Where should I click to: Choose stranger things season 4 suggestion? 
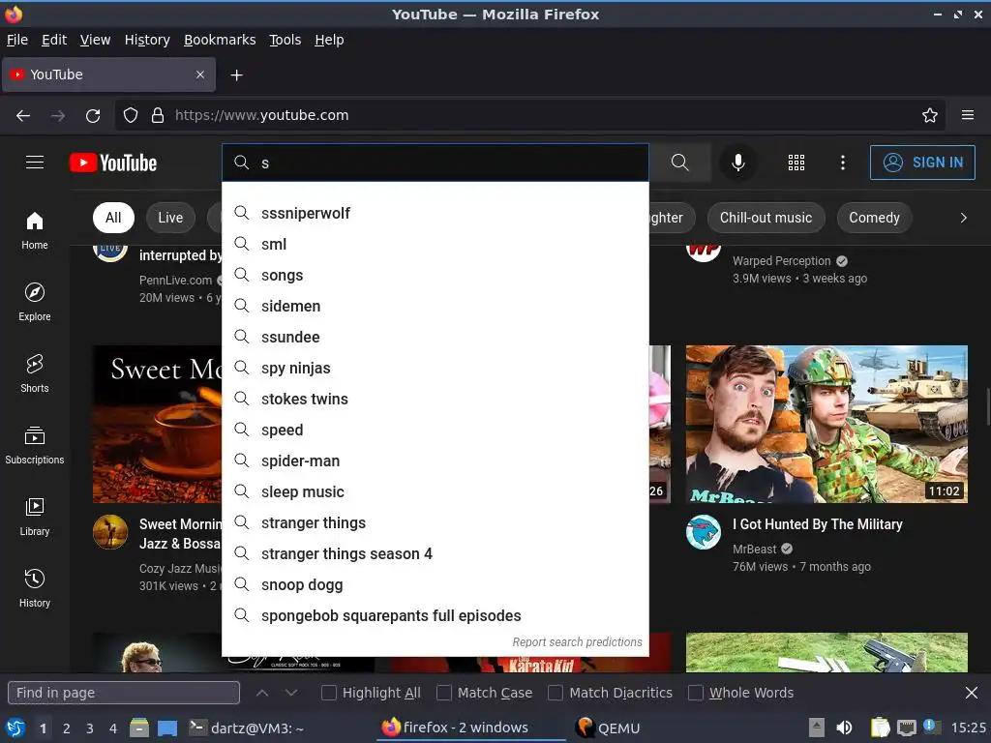(x=435, y=554)
